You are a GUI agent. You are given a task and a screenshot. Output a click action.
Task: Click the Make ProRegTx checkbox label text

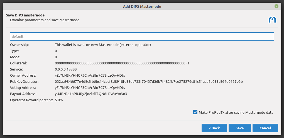coord(236,113)
